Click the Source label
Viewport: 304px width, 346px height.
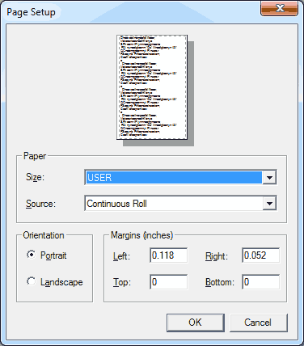(x=40, y=204)
